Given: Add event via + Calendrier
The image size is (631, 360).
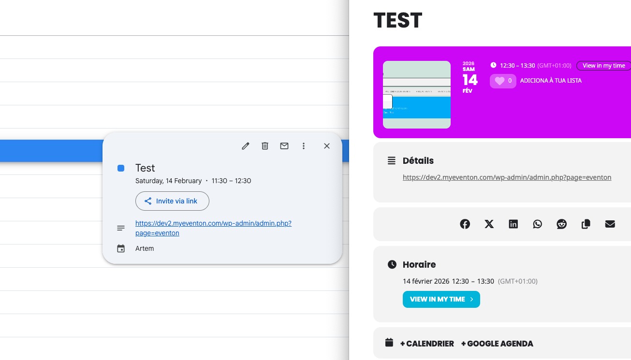Looking at the screenshot, I should click(427, 344).
